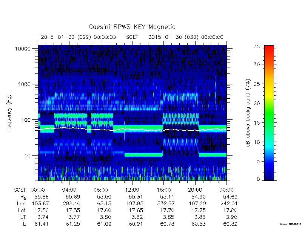
Task: Click the "dB above background (7%)" colorbar label
Action: (x=248, y=113)
